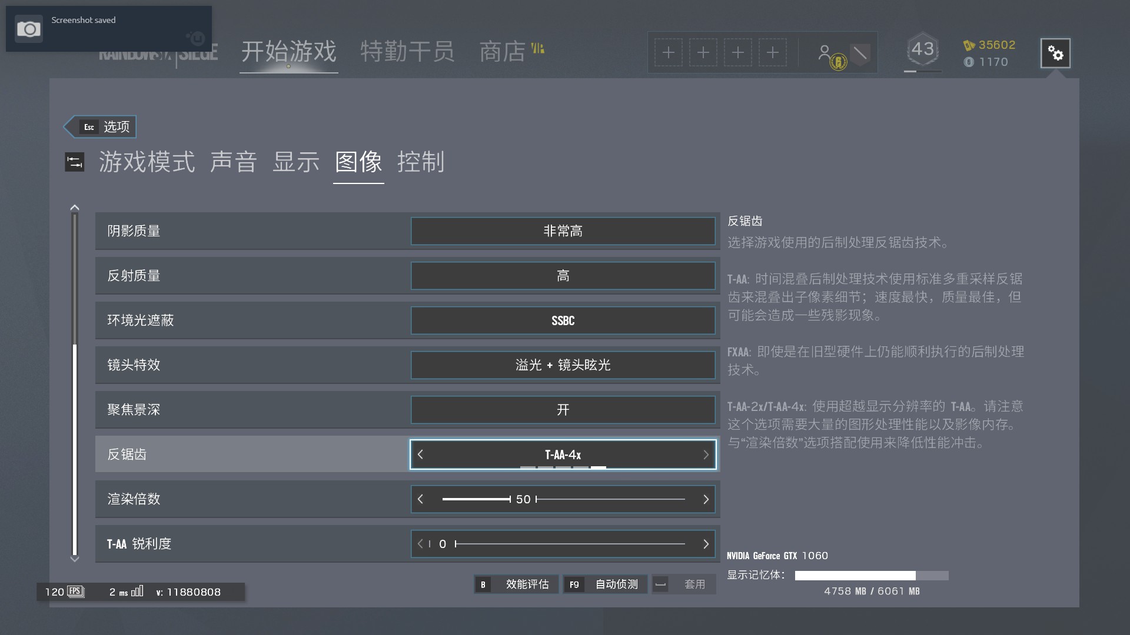
Task: Toggle the 聚焦景深 setting currently 开
Action: [x=563, y=410]
